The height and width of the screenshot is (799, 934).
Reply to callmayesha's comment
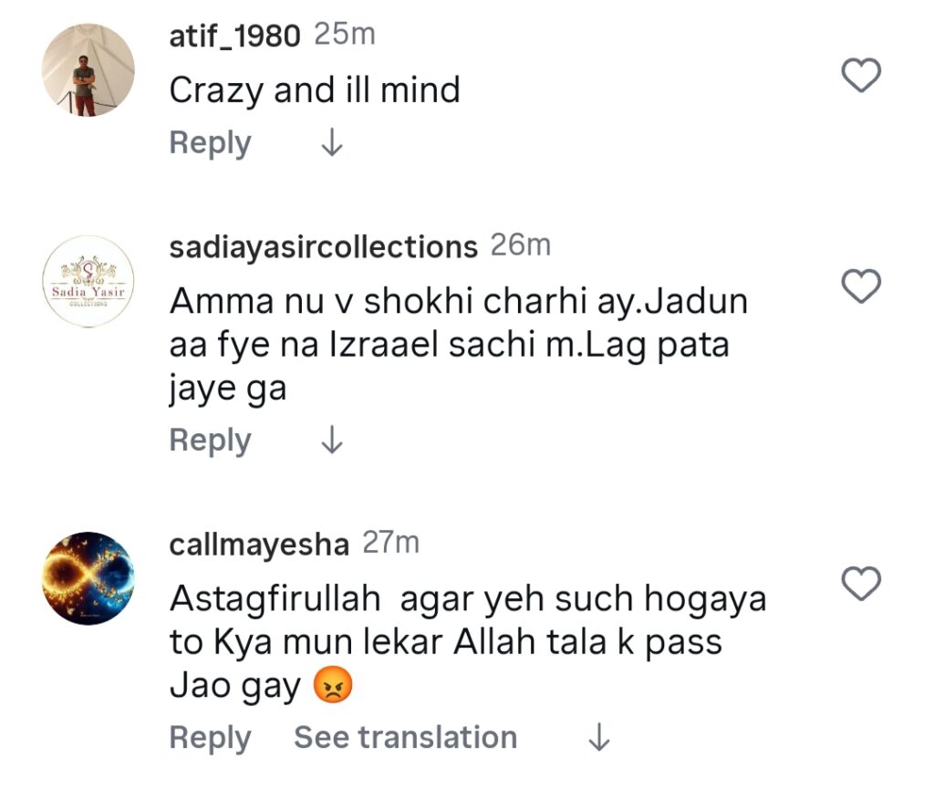pos(210,738)
